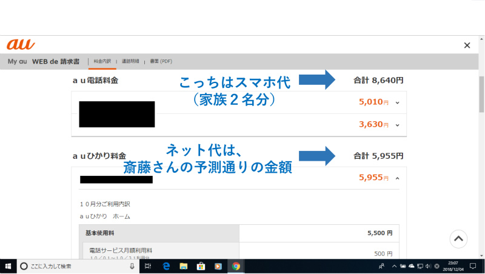The height and width of the screenshot is (274, 485).
Task: Show hidden tray icons chevron
Action: pyautogui.click(x=394, y=266)
